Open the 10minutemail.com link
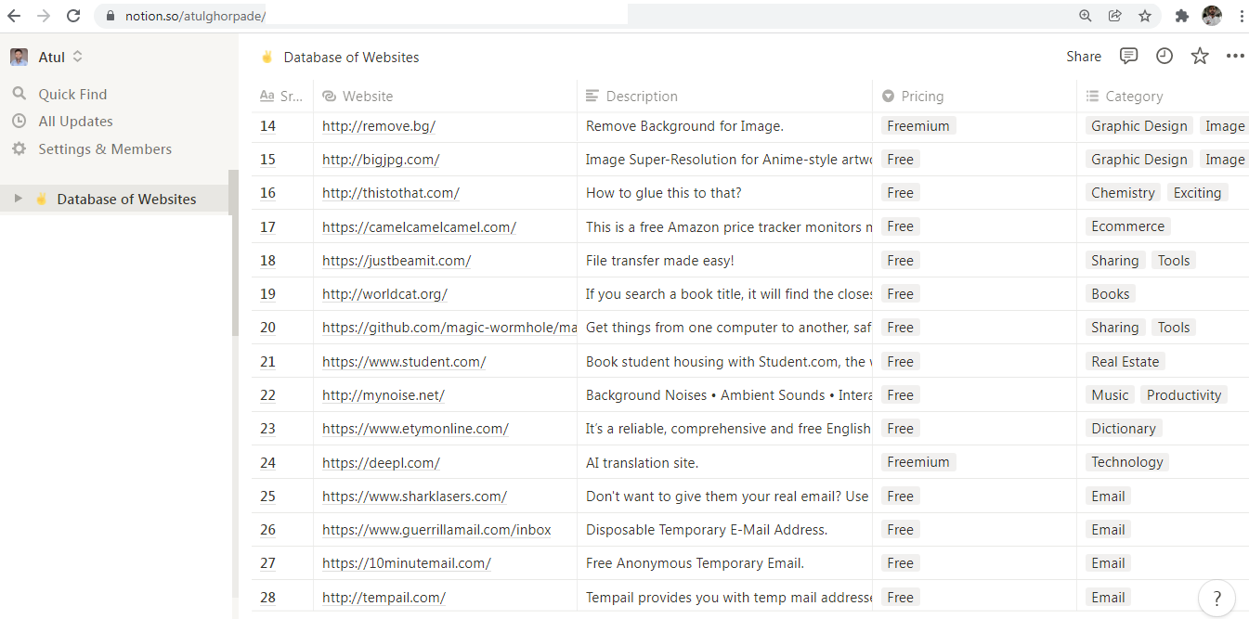1249x619 pixels. coord(407,563)
